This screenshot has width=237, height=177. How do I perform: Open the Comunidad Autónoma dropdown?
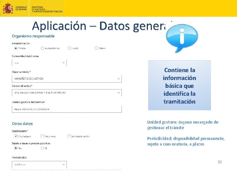click(39, 63)
